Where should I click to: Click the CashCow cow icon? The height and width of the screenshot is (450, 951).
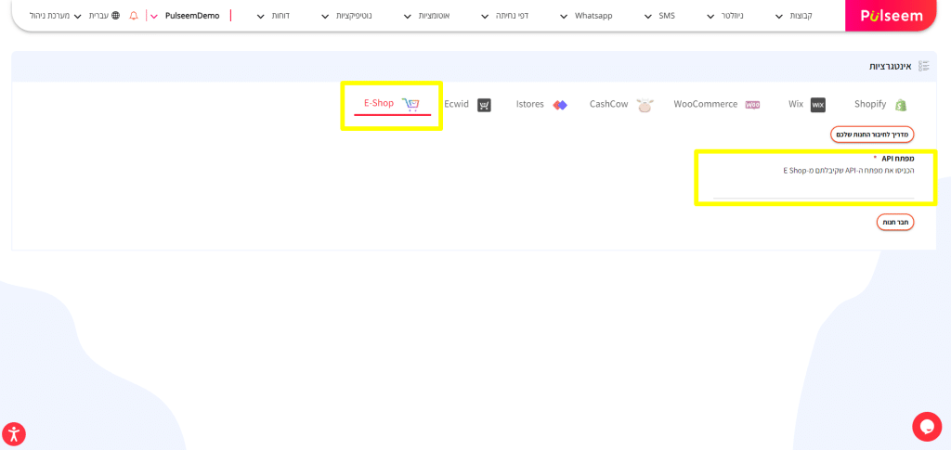tap(645, 105)
